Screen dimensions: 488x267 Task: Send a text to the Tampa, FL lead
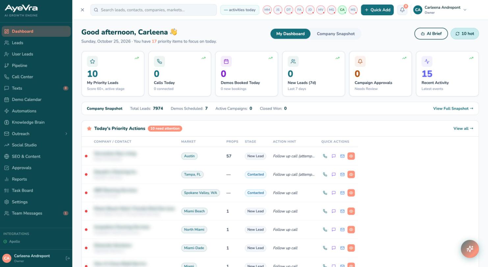click(x=334, y=175)
